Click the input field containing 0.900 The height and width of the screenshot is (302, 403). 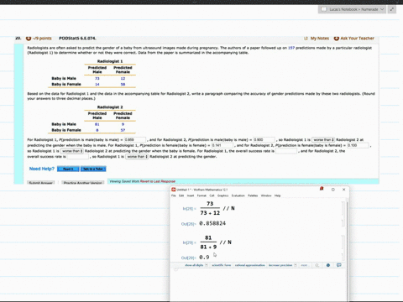tap(264, 139)
